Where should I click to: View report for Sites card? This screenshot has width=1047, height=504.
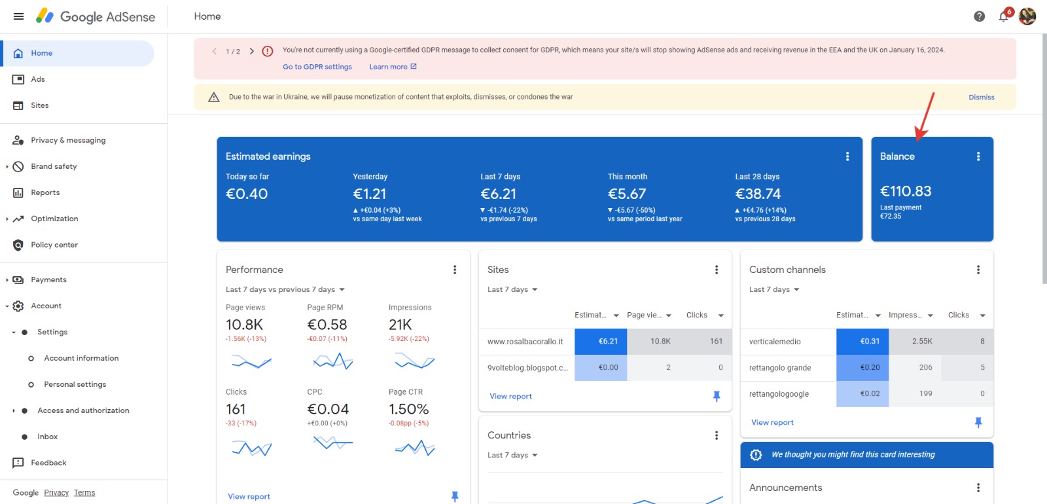pos(510,396)
